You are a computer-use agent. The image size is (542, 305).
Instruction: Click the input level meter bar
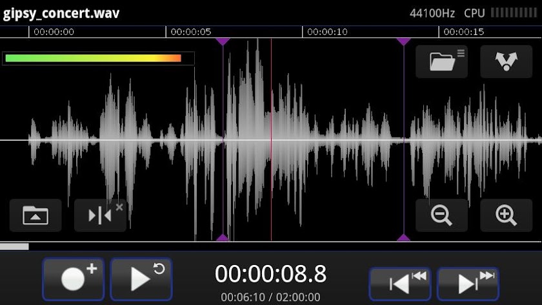(98, 58)
